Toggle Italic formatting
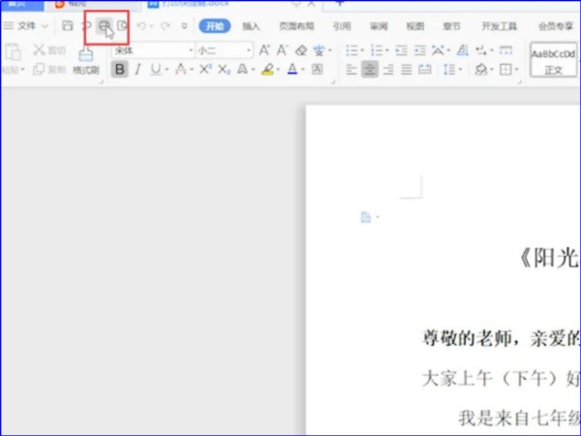Viewport: 581px width, 436px height. [x=138, y=69]
